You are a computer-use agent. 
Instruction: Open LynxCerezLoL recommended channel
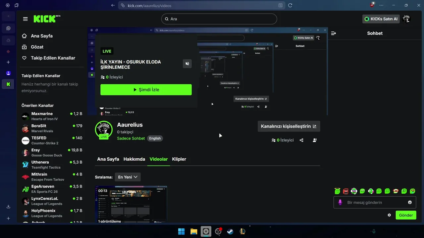click(52, 201)
